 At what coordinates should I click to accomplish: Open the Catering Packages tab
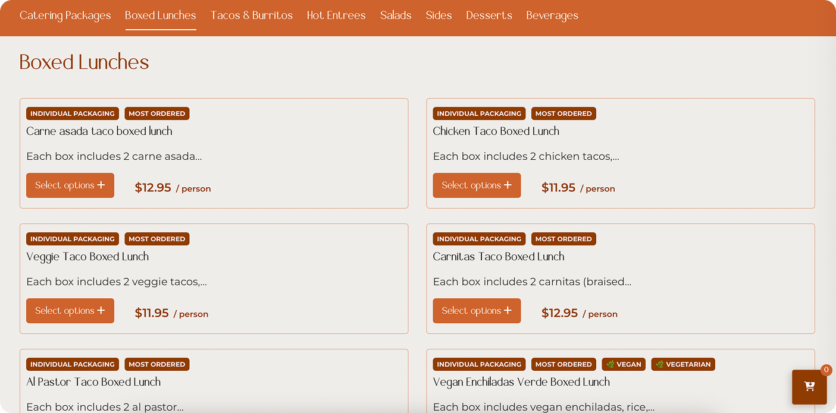click(65, 15)
